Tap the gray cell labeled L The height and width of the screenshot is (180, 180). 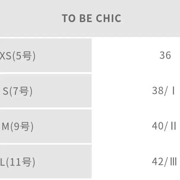[18, 162]
